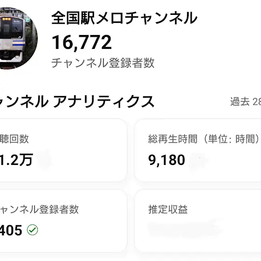261x261 pixels.
Task: Tap the 総再生時間 card's empty lower area
Action: pos(198,175)
